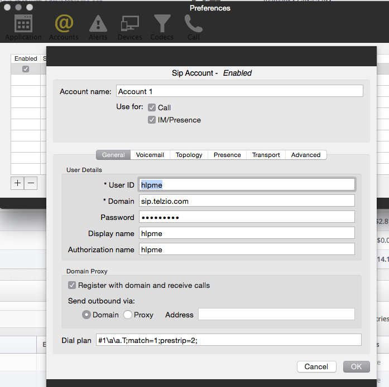This screenshot has width=389, height=387.
Task: Switch to the Presence tab
Action: pyautogui.click(x=227, y=155)
